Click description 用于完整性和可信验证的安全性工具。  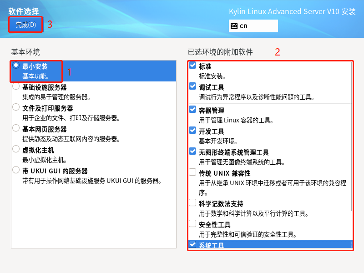click(248, 234)
